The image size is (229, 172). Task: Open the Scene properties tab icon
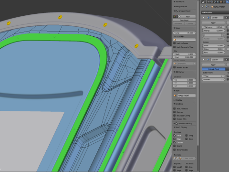pyautogui.click(x=215, y=2)
